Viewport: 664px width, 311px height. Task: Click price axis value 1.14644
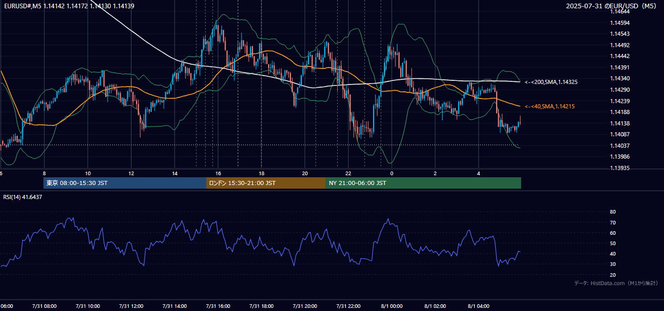619,11
